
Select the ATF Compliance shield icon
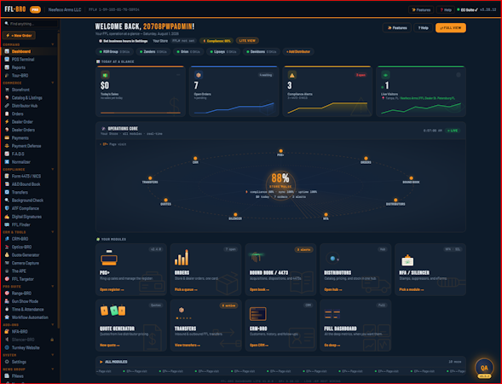(x=7, y=208)
